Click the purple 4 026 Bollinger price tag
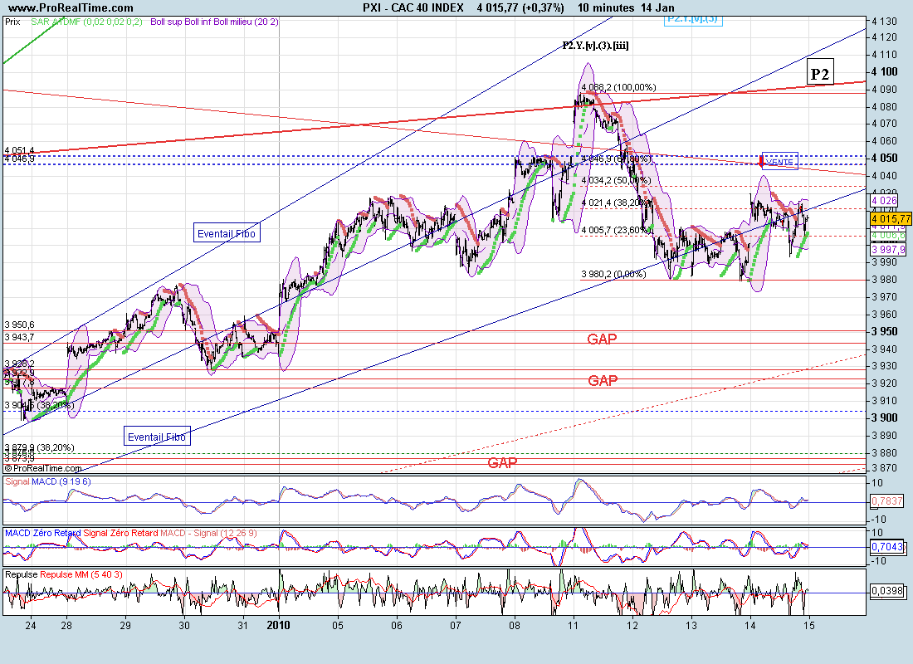This screenshot has height=664, width=913. (x=885, y=201)
